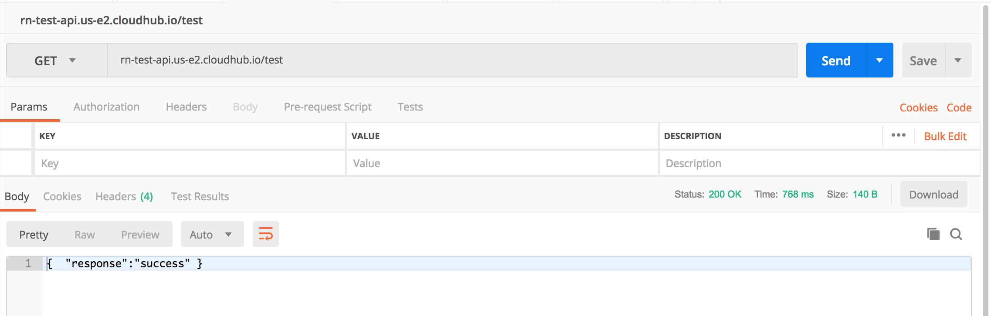This screenshot has height=316, width=991.
Task: Click the VALUE column header
Action: coord(366,136)
